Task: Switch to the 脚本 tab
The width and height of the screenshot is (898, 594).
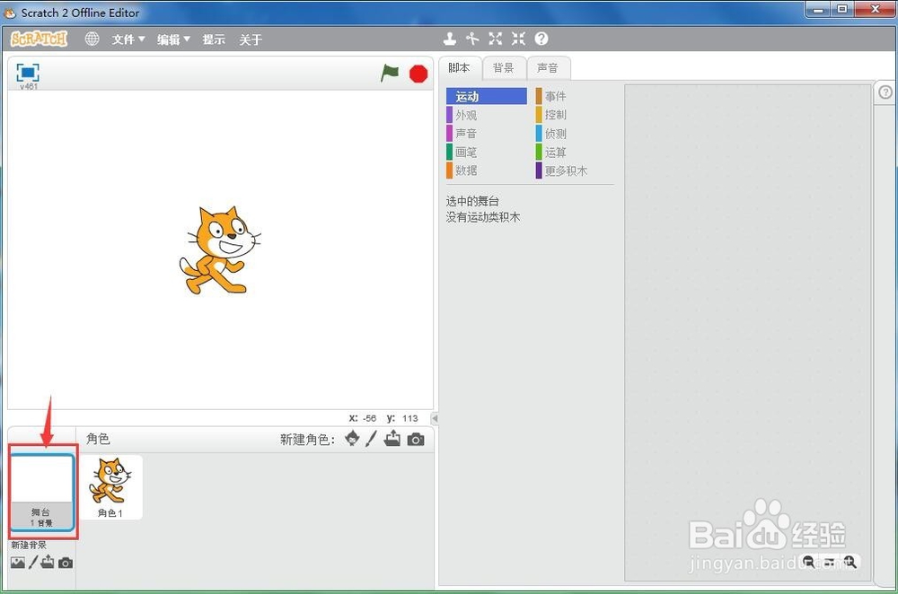Action: 459,68
